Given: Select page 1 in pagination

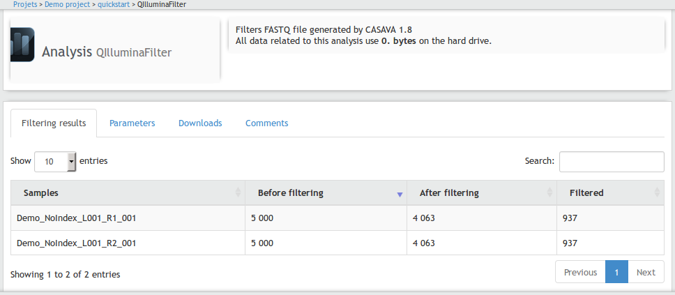Looking at the screenshot, I should (x=616, y=272).
